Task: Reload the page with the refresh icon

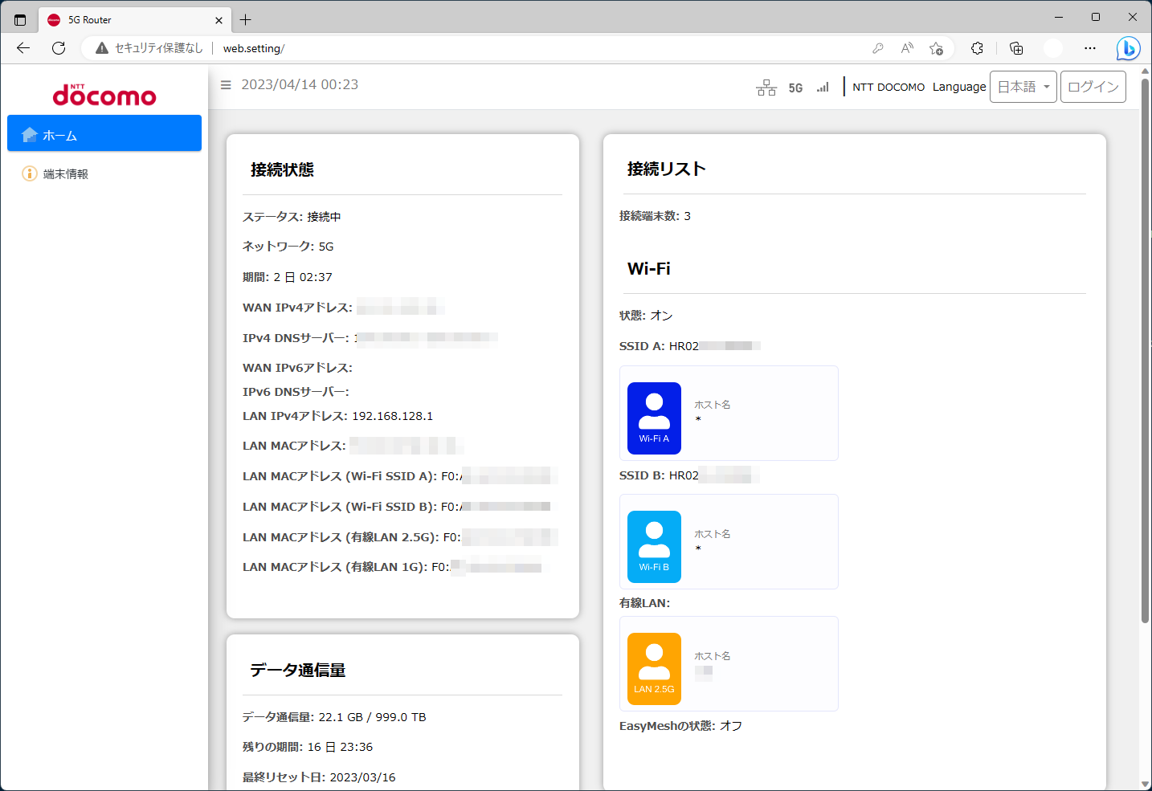Action: (x=59, y=48)
